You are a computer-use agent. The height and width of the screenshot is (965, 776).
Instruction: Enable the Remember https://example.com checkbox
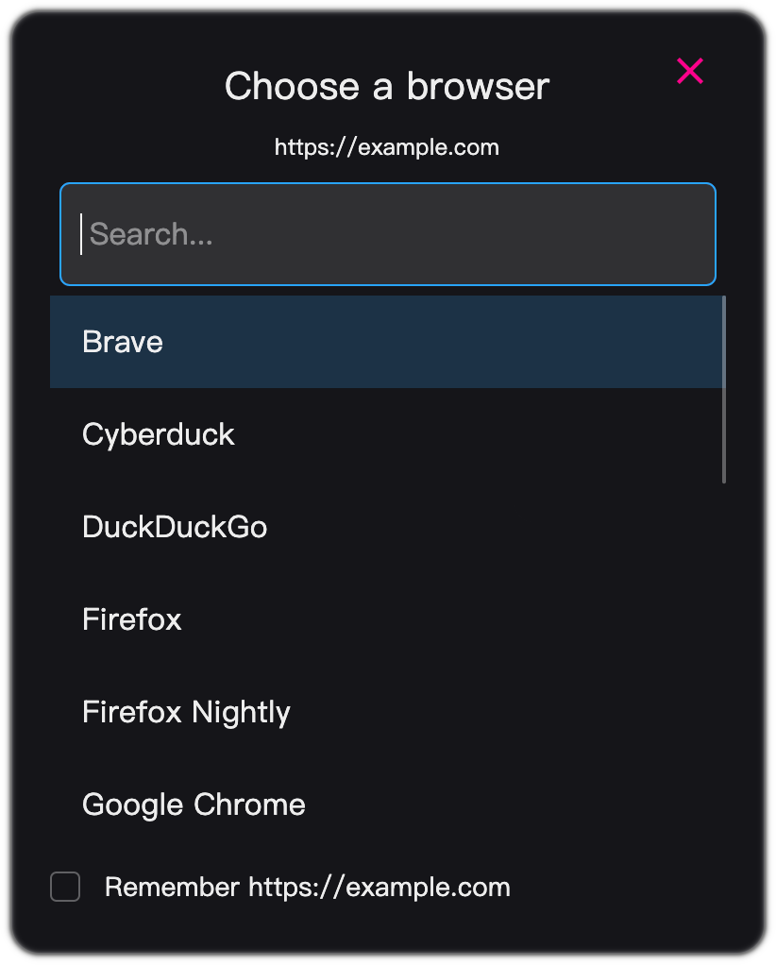tap(65, 888)
